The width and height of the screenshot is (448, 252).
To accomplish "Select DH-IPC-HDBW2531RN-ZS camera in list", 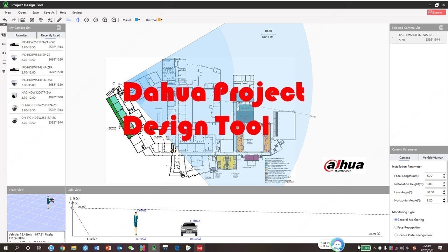I will (36, 107).
